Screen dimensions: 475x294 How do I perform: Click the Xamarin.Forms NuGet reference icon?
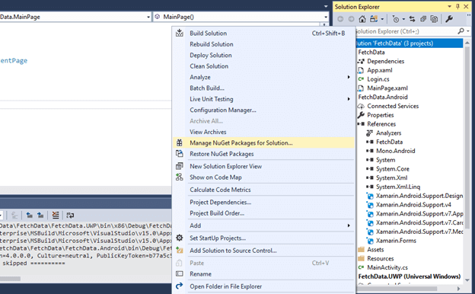point(370,241)
